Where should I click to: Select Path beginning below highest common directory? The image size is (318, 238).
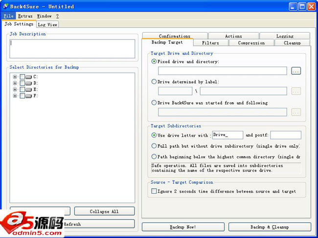[x=154, y=157]
